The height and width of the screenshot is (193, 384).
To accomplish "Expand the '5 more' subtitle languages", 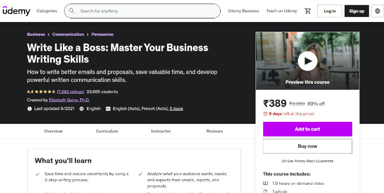I will point(176,109).
